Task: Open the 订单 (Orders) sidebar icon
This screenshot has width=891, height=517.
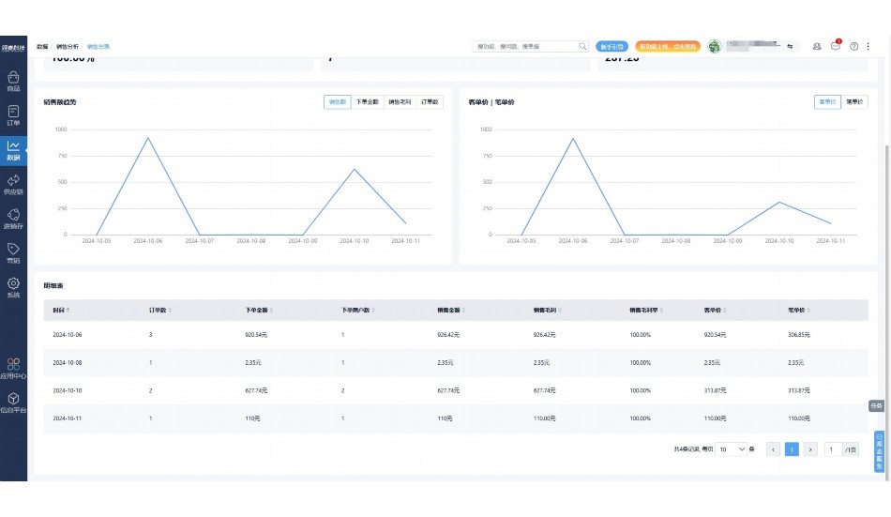Action: [x=13, y=114]
